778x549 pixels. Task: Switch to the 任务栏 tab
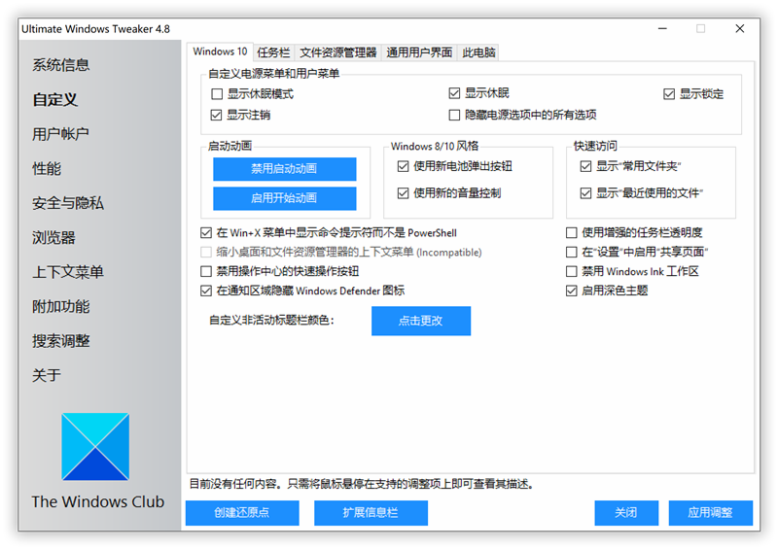pos(273,52)
